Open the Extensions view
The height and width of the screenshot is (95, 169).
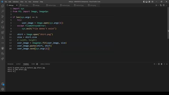[3, 32]
